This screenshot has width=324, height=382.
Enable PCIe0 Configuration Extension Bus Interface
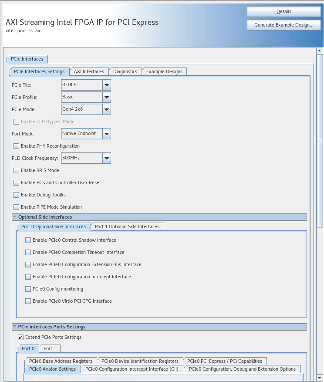tap(28, 264)
